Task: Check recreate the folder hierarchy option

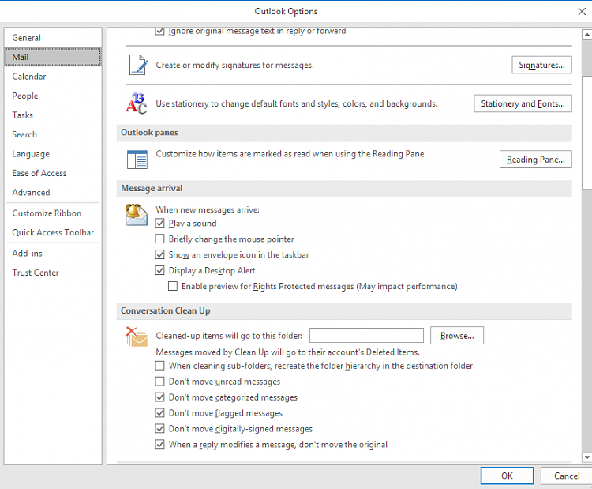Action: (159, 366)
